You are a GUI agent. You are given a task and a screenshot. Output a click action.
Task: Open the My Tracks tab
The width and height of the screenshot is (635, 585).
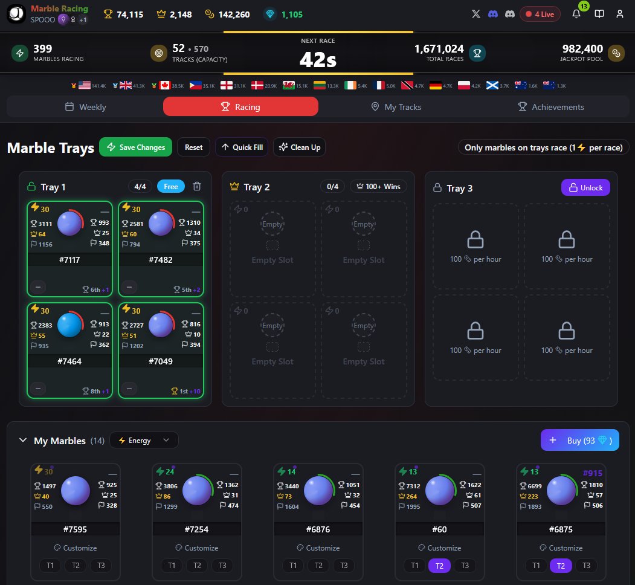[396, 107]
